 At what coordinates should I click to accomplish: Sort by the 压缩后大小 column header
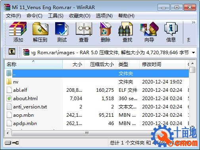click(x=100, y=65)
